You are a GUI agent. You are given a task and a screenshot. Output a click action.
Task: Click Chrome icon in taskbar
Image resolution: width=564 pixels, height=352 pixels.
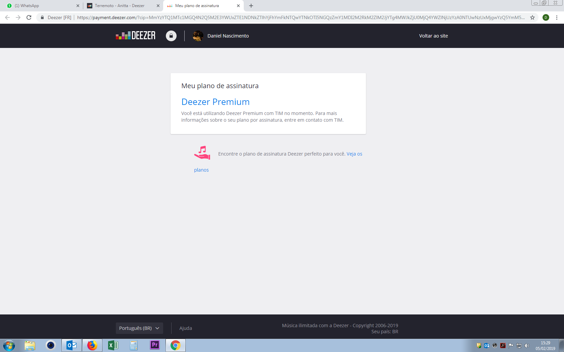pyautogui.click(x=176, y=345)
